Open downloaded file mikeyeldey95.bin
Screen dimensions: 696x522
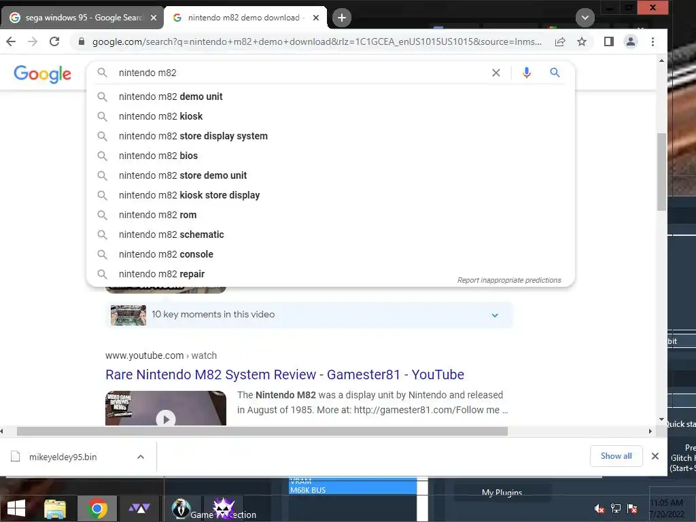tap(63, 457)
